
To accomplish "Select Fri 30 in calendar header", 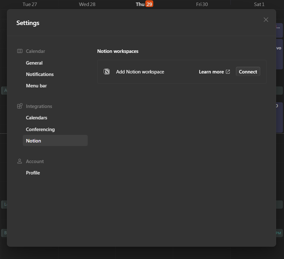I will coord(202,4).
